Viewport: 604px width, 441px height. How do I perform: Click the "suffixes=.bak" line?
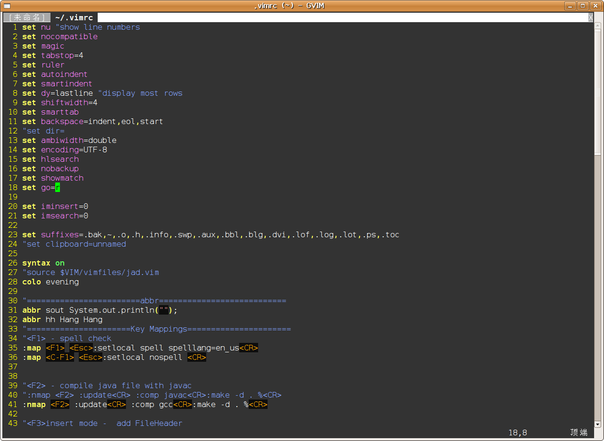[211, 235]
